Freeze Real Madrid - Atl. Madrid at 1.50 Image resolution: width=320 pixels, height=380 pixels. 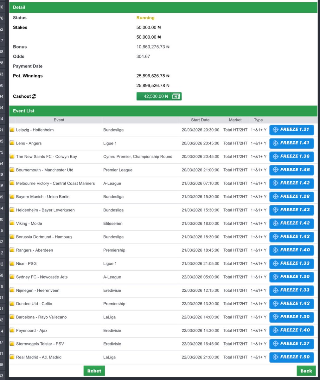click(x=292, y=357)
